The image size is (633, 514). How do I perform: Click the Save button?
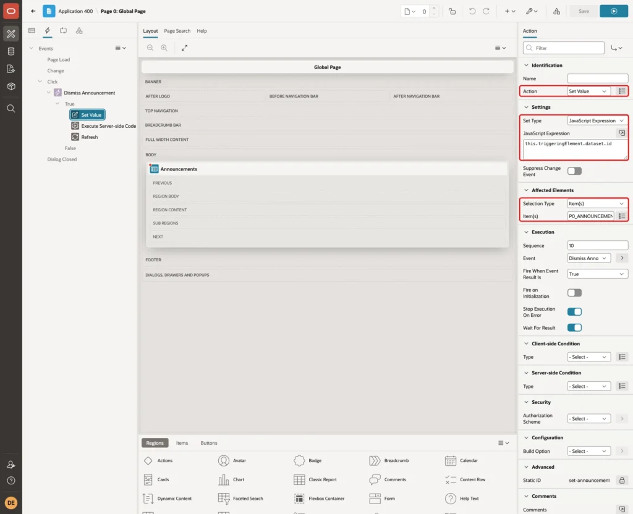coord(584,11)
